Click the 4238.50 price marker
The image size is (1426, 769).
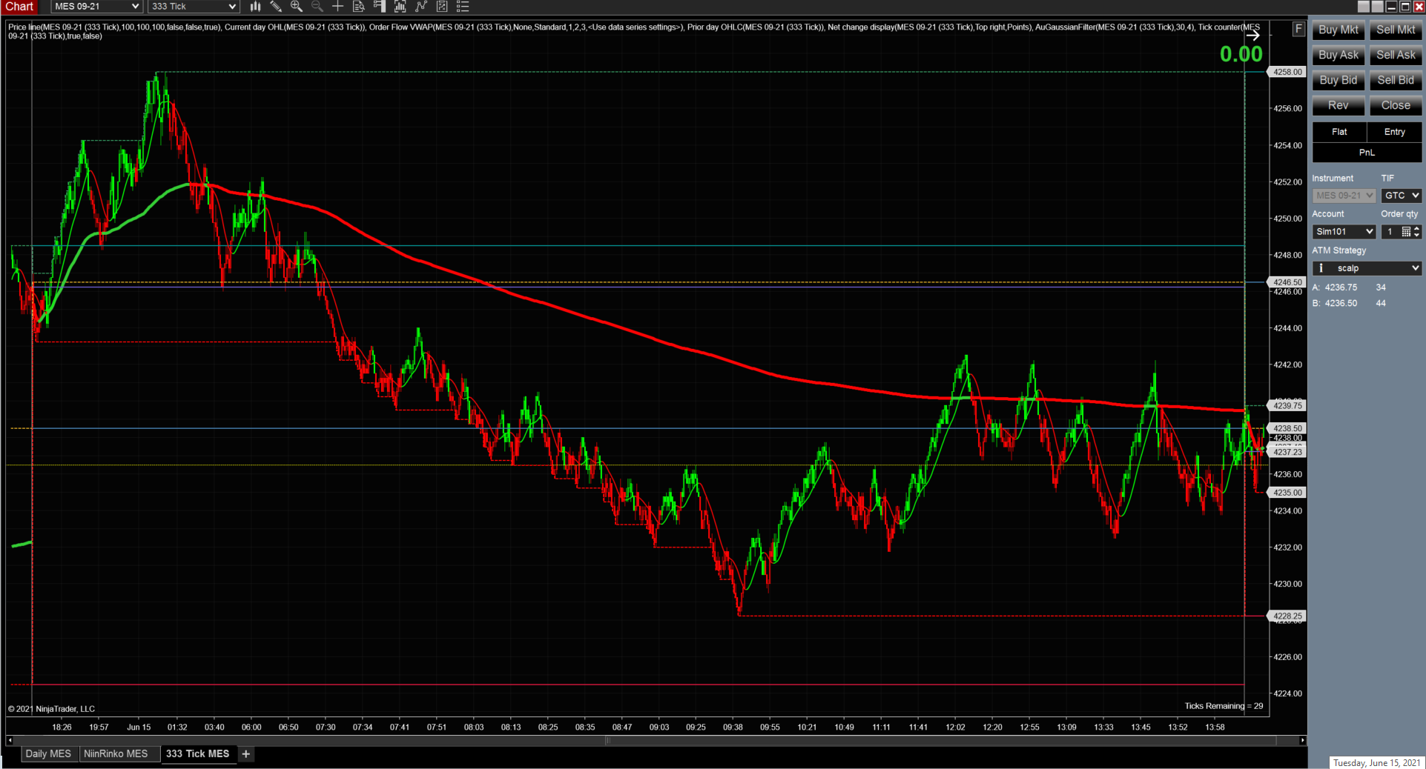coord(1287,428)
